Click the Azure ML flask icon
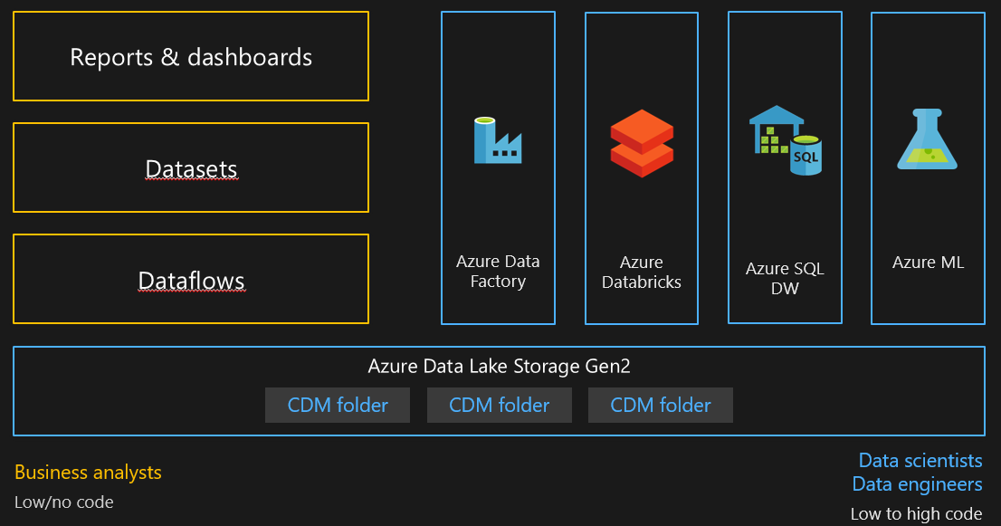1001x526 pixels. 927,139
